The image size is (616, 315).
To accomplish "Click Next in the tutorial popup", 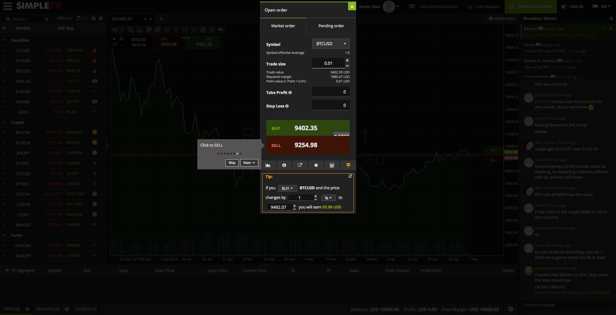I will pyautogui.click(x=249, y=163).
